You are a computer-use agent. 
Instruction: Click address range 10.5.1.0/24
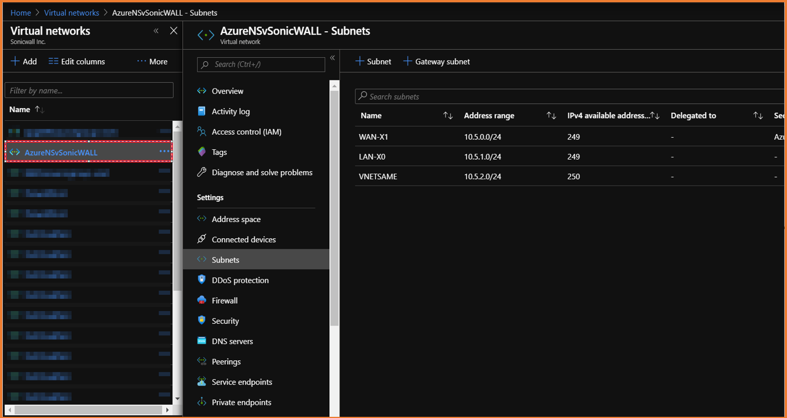pyautogui.click(x=483, y=157)
